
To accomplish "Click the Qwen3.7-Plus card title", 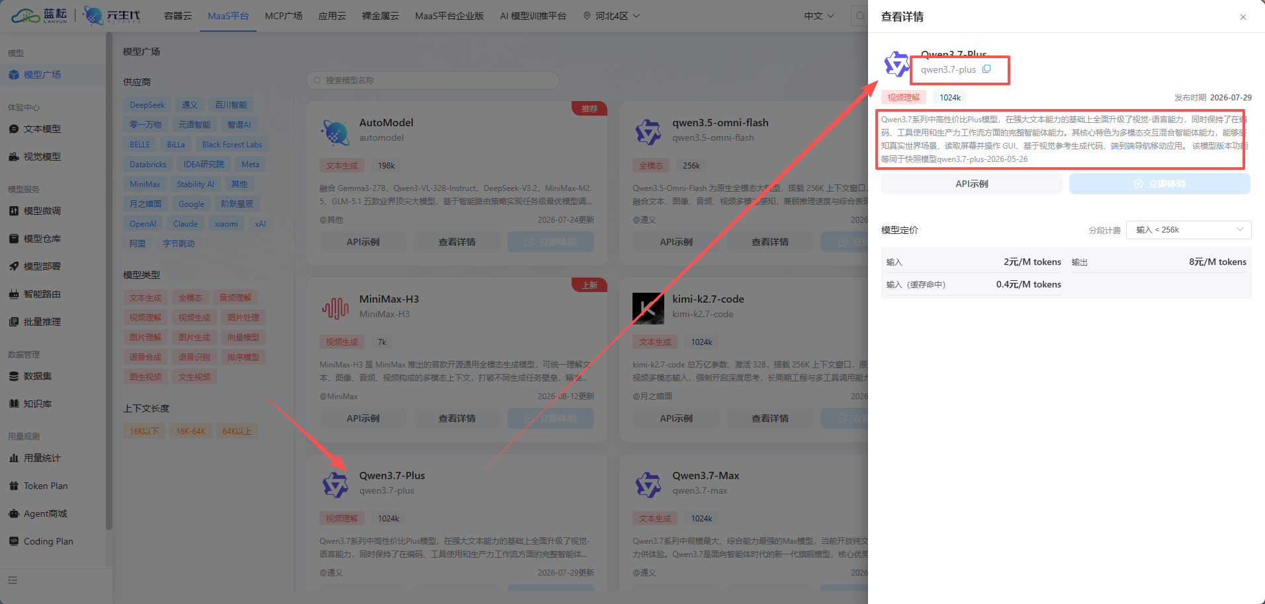I will 392,475.
